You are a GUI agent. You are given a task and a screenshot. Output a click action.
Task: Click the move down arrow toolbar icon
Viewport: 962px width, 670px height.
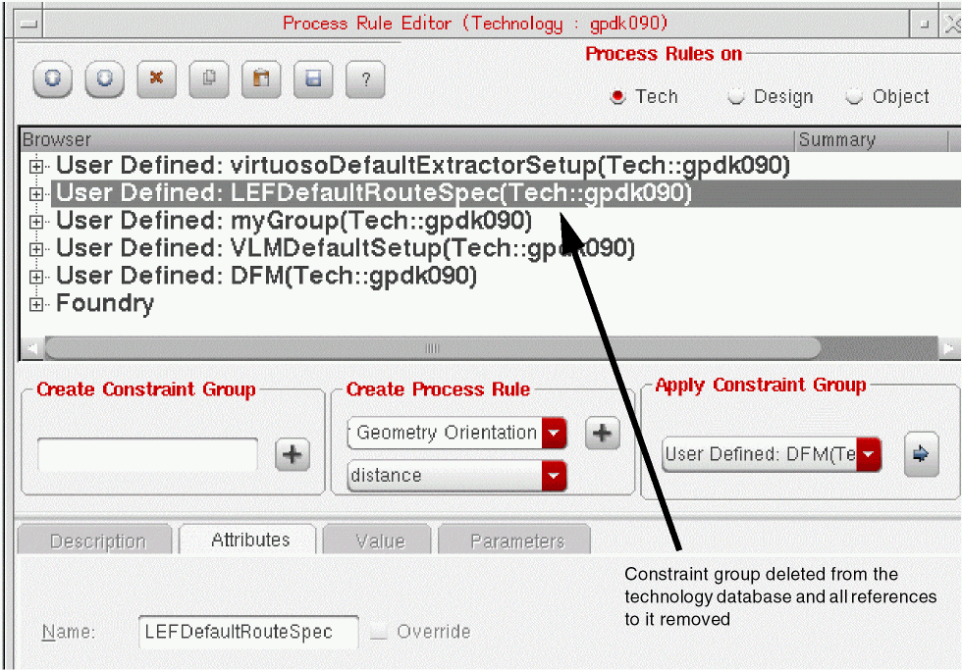[105, 79]
